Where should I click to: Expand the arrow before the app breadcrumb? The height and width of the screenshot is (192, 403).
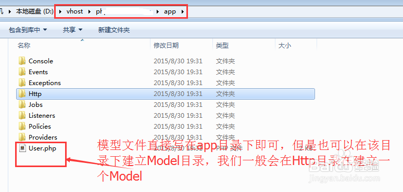coord(158,11)
